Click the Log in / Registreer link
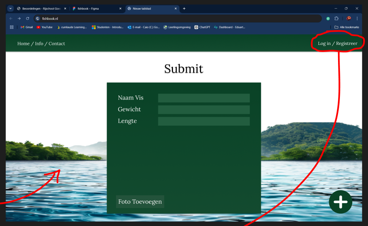The width and height of the screenshot is (368, 226). [337, 43]
